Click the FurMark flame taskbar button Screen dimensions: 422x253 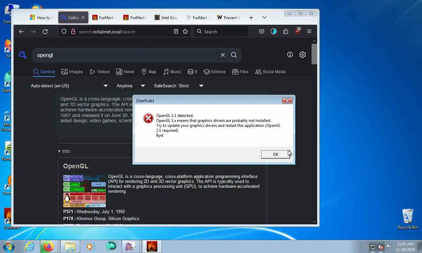click(x=152, y=246)
